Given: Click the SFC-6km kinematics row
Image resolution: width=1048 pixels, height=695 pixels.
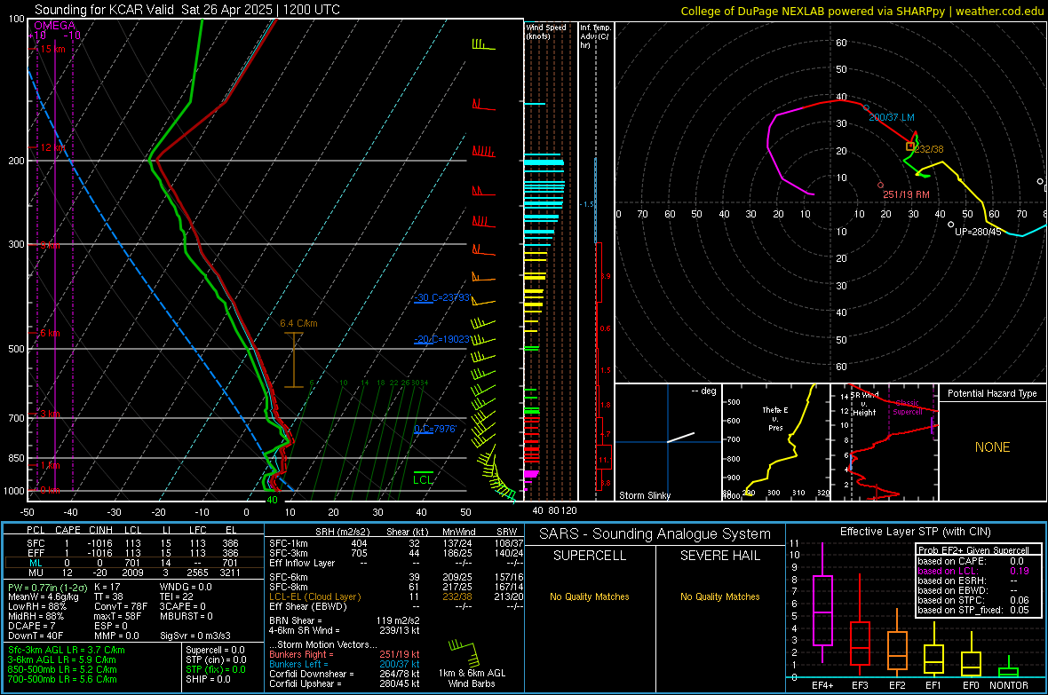Looking at the screenshot, I should tap(396, 577).
